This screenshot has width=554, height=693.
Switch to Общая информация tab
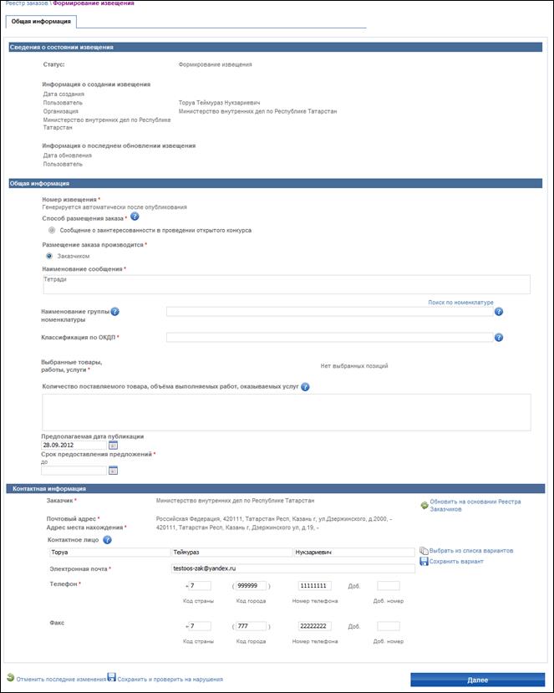[x=41, y=21]
